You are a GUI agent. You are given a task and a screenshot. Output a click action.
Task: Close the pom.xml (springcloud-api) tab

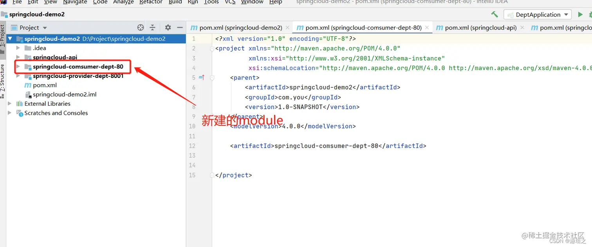pos(522,28)
